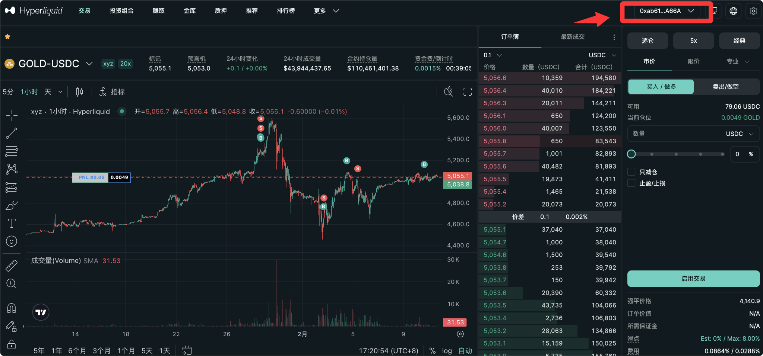The height and width of the screenshot is (356, 763).
Task: Toggle magnet snap mode
Action: (x=12, y=308)
